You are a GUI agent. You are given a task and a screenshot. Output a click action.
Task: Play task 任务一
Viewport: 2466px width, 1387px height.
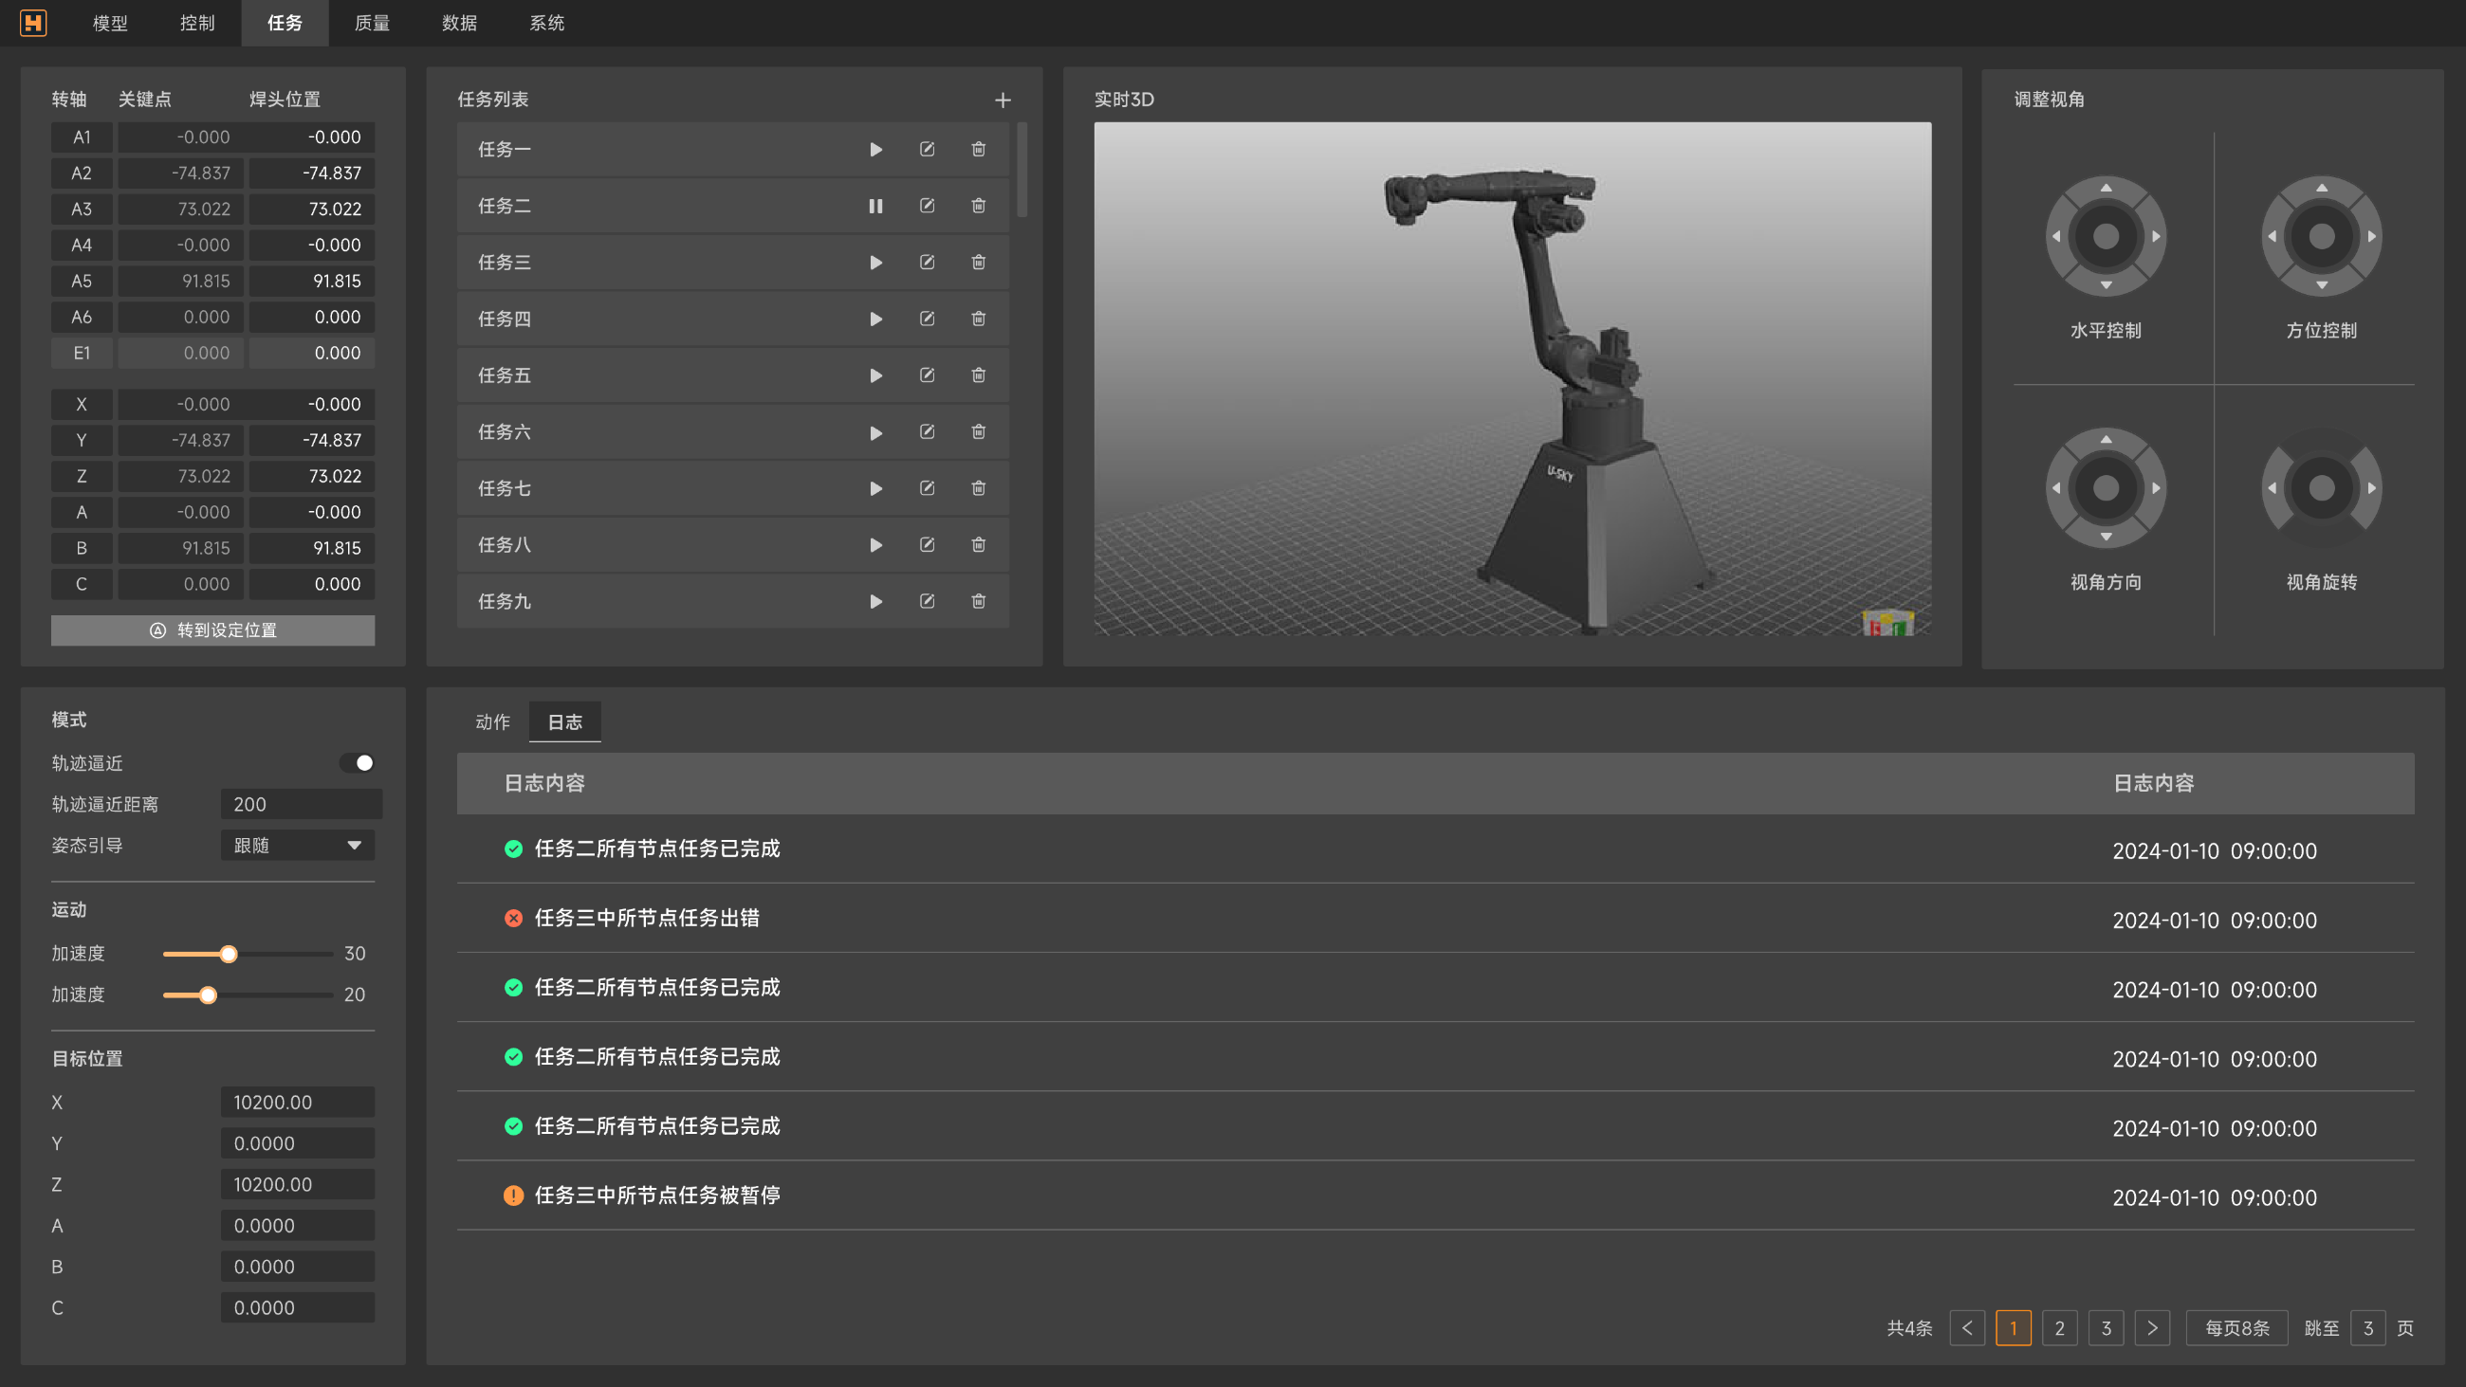tap(875, 150)
